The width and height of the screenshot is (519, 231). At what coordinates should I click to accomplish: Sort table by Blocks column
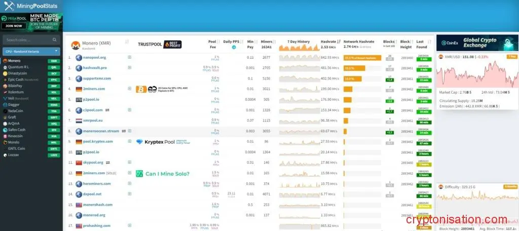(396, 42)
